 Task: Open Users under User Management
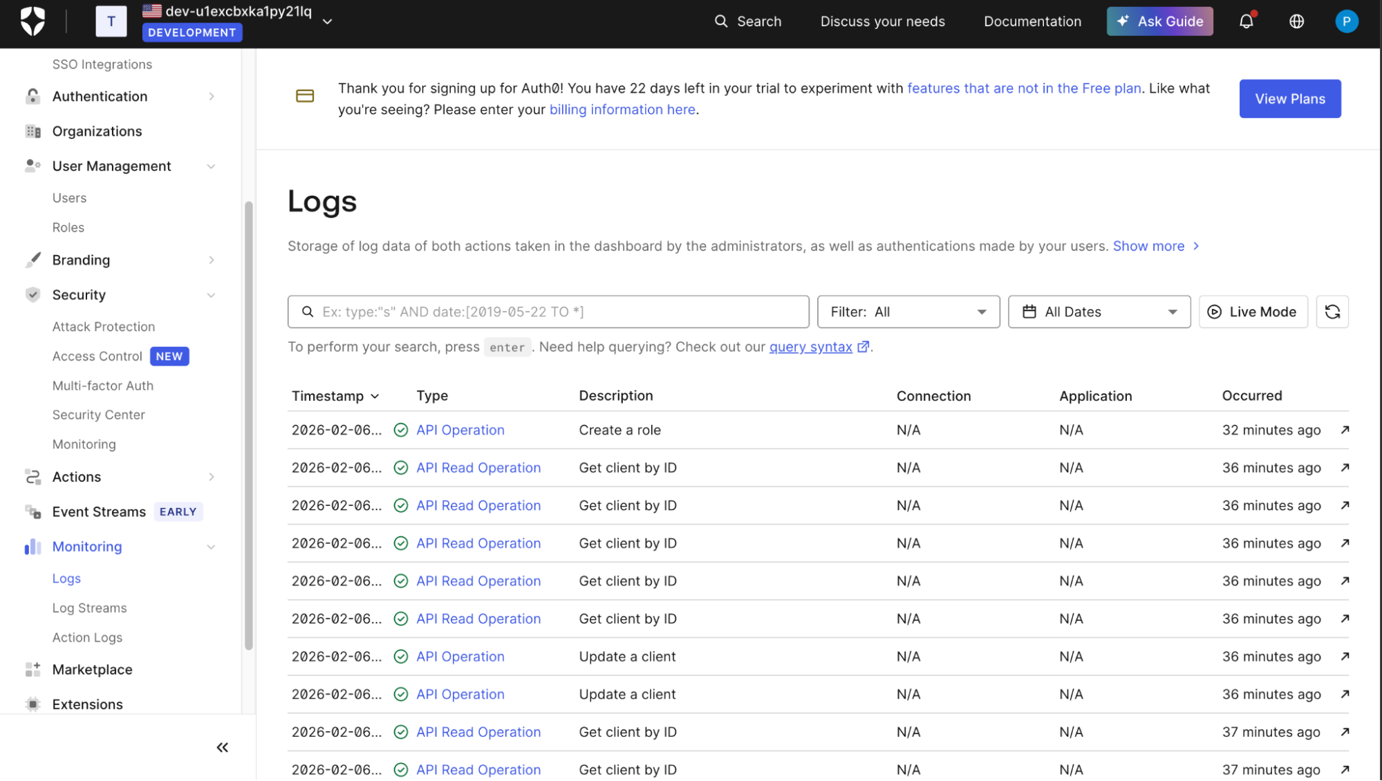(70, 198)
